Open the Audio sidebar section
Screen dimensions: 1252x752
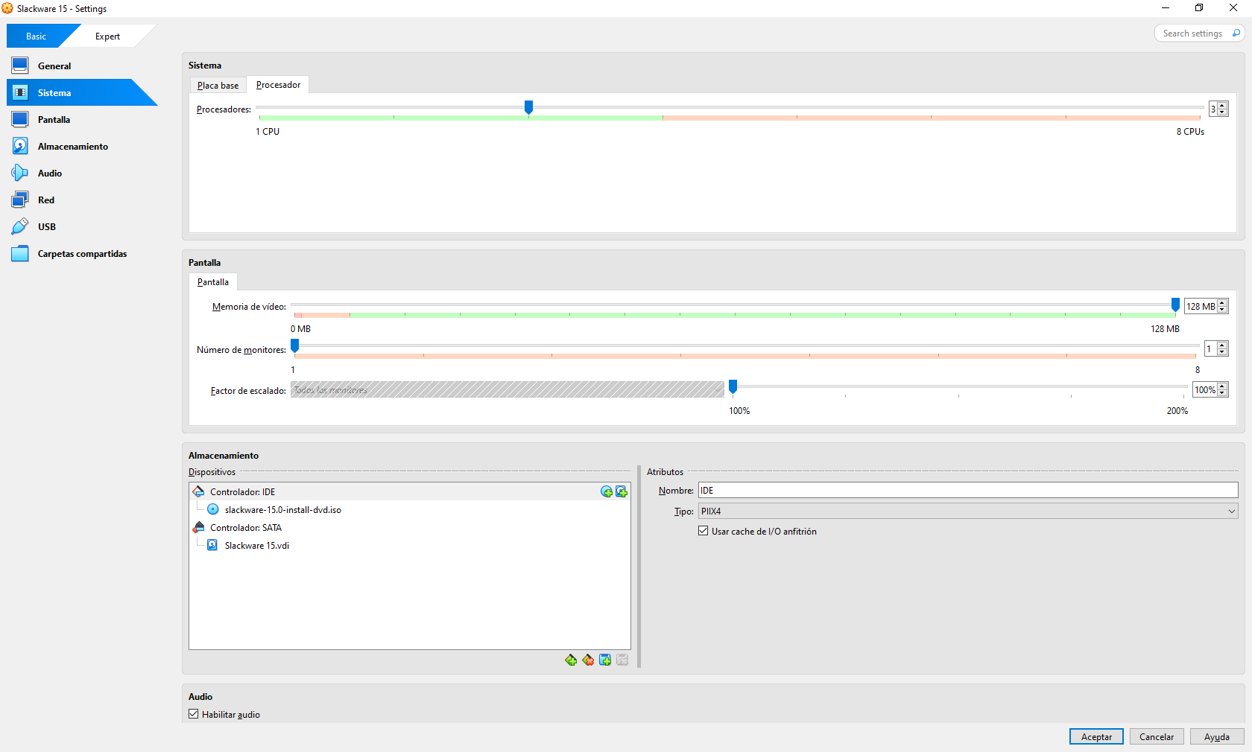point(82,173)
